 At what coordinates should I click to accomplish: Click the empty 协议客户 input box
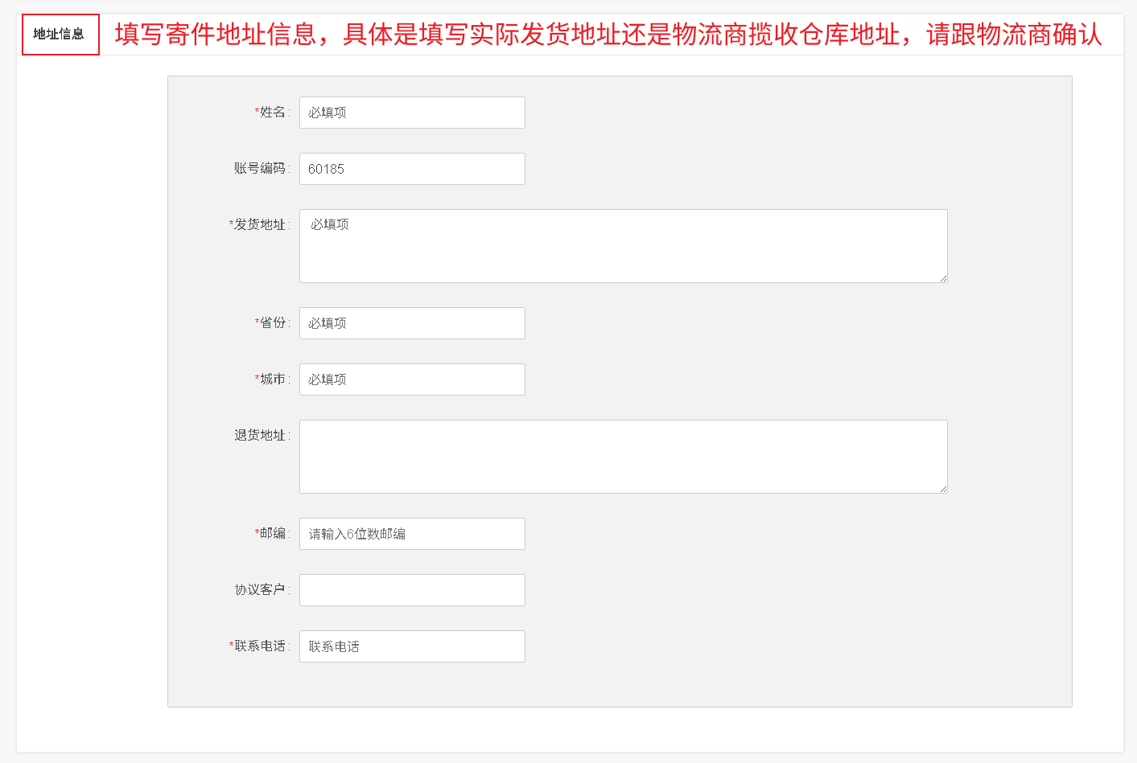[x=412, y=590]
